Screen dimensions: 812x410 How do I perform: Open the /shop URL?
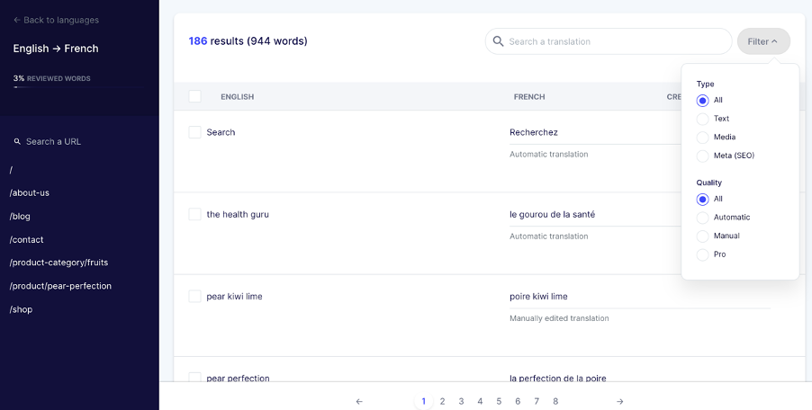[x=21, y=309]
